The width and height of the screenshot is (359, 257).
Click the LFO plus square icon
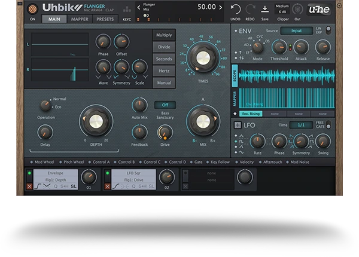pos(237,125)
